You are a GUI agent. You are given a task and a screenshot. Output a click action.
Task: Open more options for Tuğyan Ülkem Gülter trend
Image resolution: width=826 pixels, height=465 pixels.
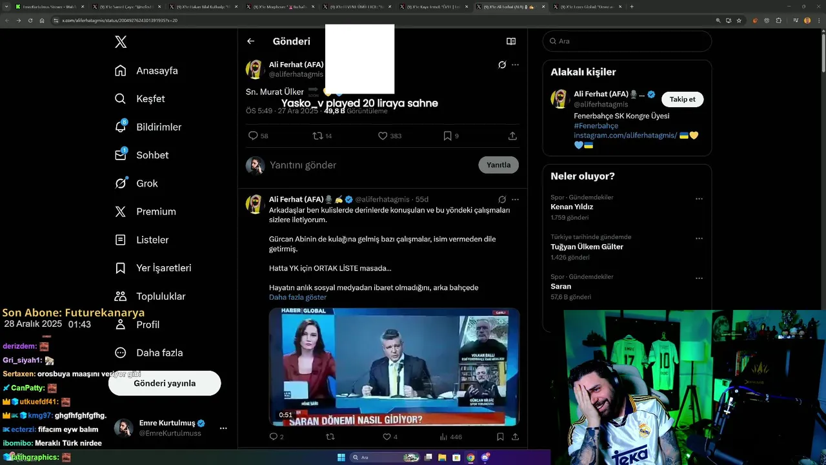click(699, 238)
